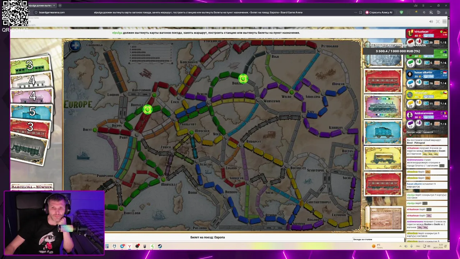Viewport: 460px width, 259px height.
Task: Open browser downloads icon
Action: click(x=446, y=12)
